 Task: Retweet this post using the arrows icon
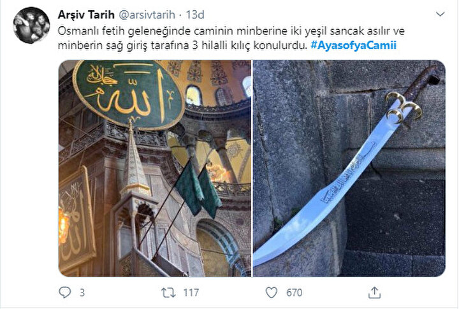click(168, 292)
